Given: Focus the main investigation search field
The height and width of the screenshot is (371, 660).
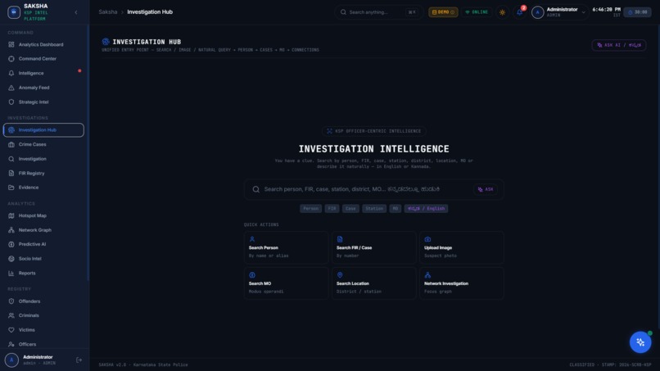Looking at the screenshot, I should [373, 189].
